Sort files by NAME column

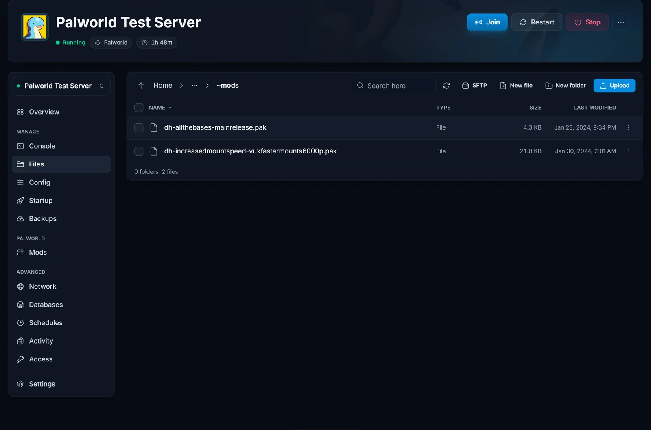tap(160, 108)
